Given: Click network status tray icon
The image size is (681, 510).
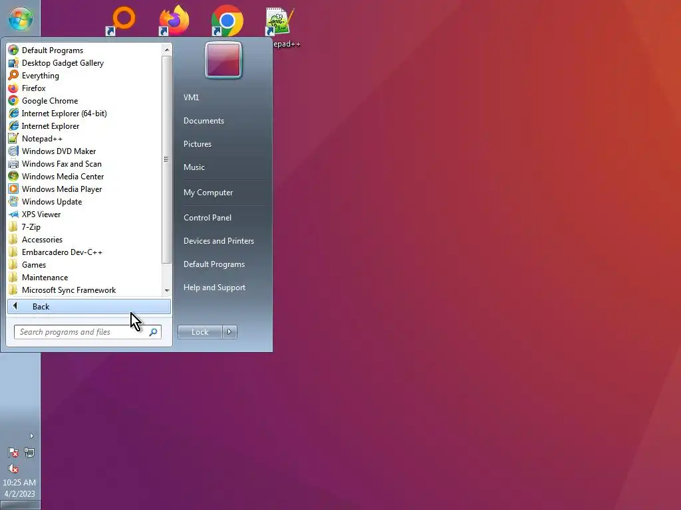Looking at the screenshot, I should (29, 453).
